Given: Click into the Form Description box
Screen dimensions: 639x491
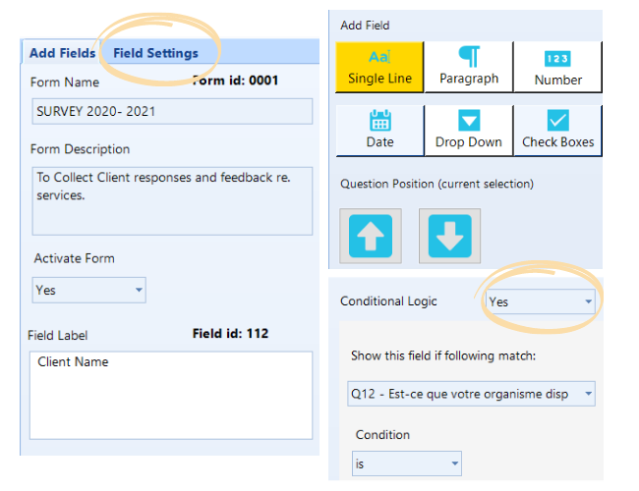Looking at the screenshot, I should click(x=172, y=199).
